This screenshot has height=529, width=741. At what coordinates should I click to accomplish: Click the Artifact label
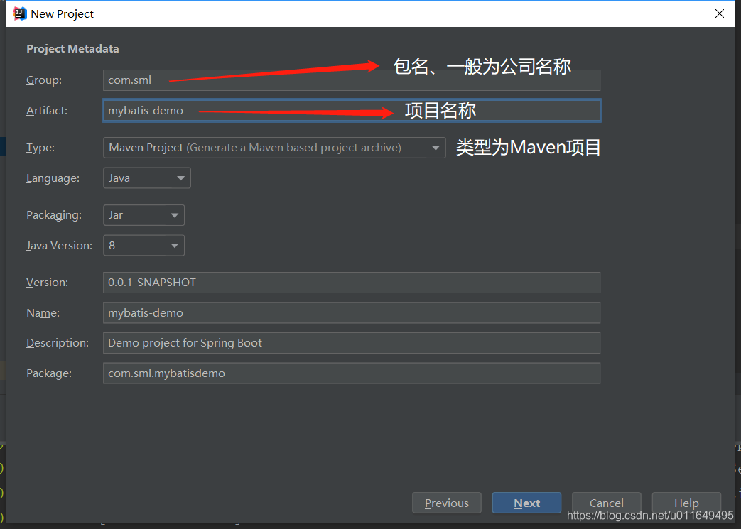point(47,111)
